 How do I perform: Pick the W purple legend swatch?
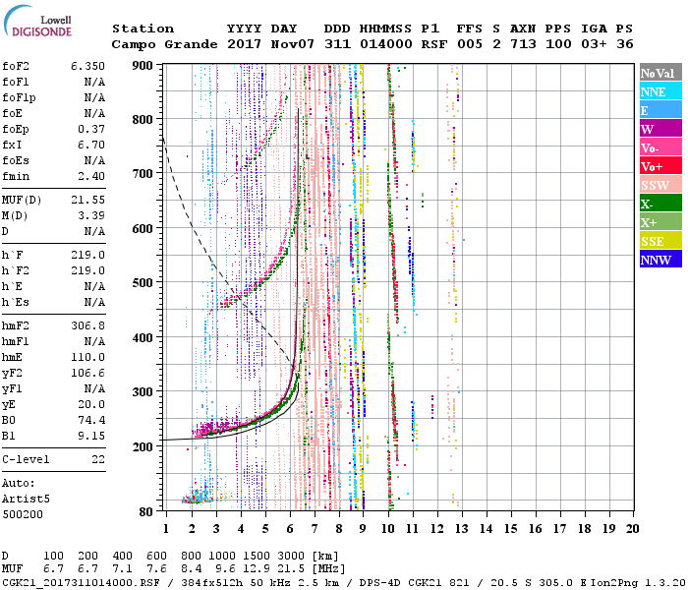pyautogui.click(x=659, y=129)
